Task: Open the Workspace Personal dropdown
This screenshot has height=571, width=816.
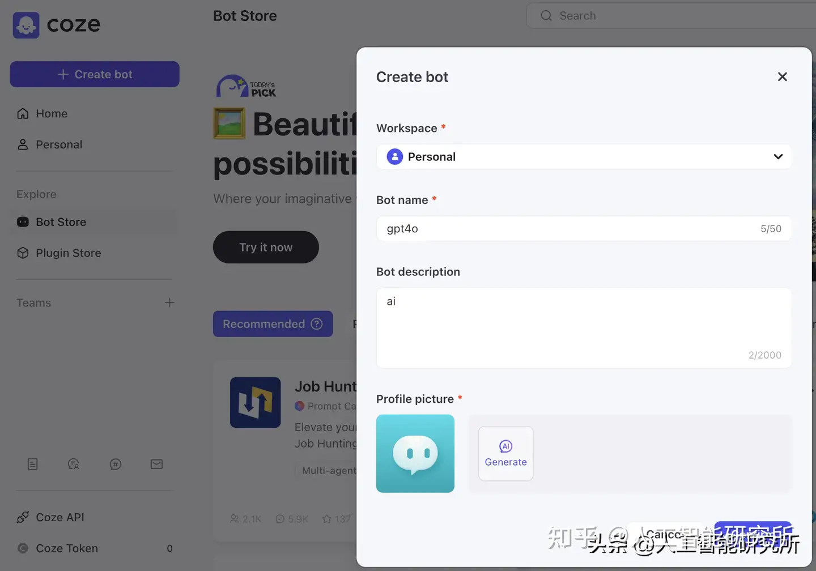Action: [584, 157]
